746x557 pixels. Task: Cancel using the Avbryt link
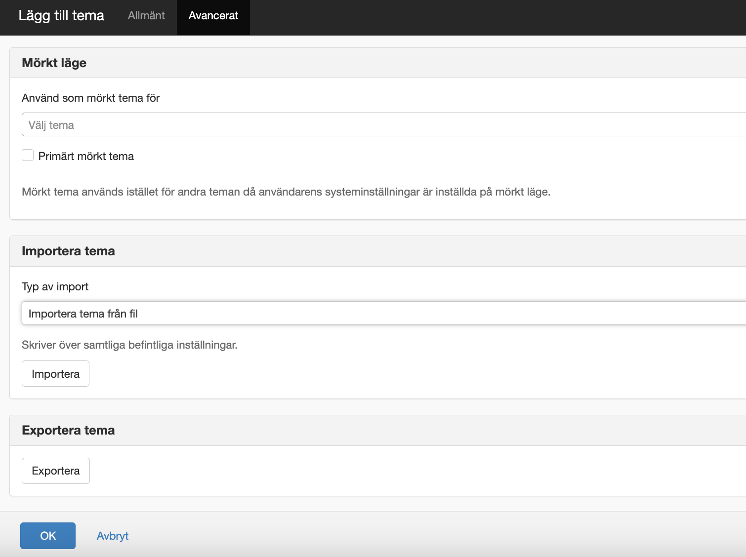113,536
